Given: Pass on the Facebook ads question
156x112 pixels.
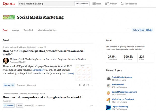Looking at the screenshot, I should pyautogui.click(x=20, y=106).
